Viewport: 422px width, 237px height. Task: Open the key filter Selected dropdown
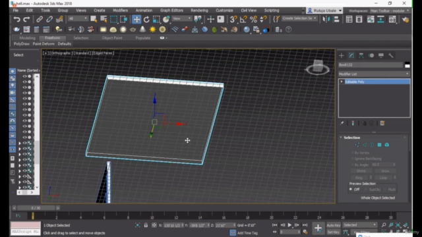360,225
